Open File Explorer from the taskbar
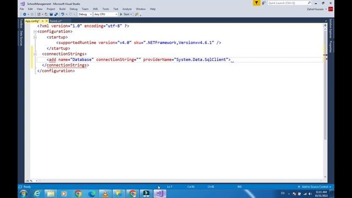The width and height of the screenshot is (352, 198). [51, 194]
